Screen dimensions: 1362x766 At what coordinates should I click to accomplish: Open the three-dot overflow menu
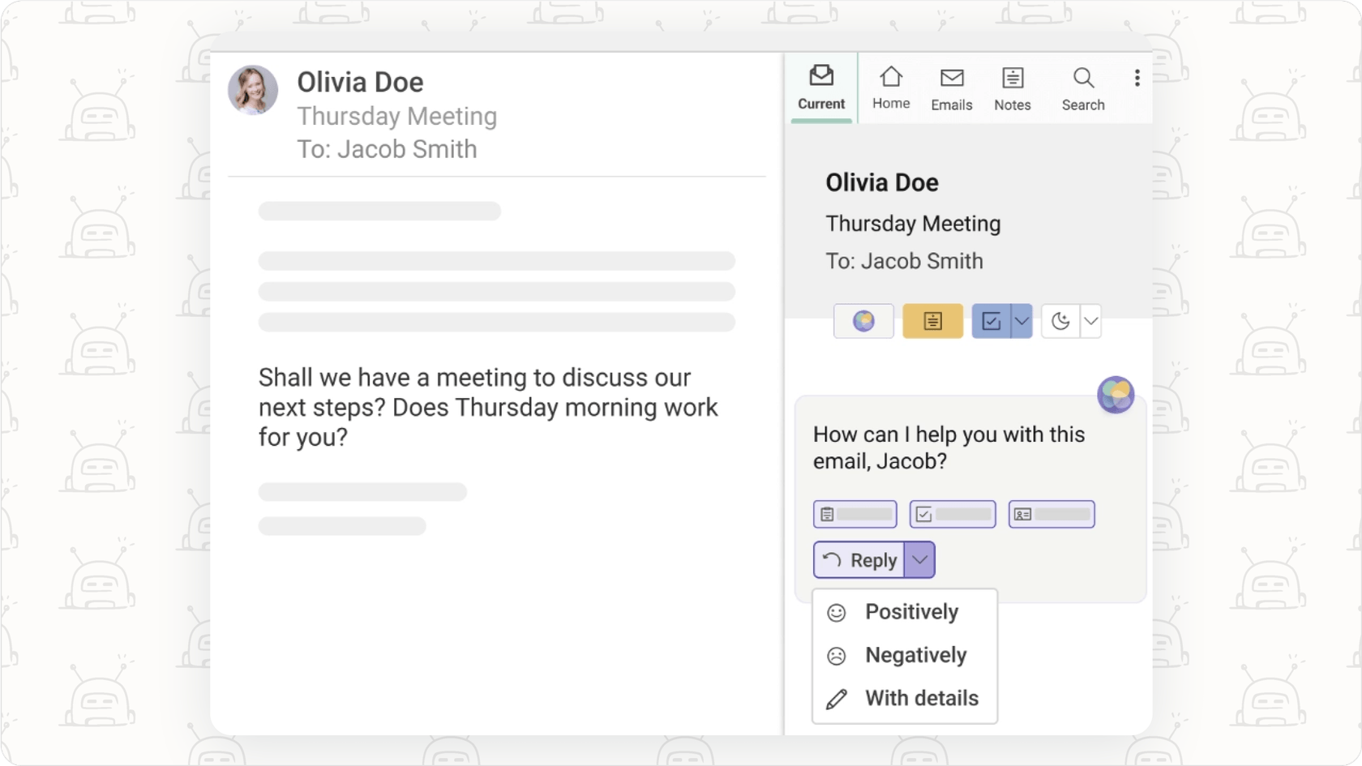(x=1137, y=77)
